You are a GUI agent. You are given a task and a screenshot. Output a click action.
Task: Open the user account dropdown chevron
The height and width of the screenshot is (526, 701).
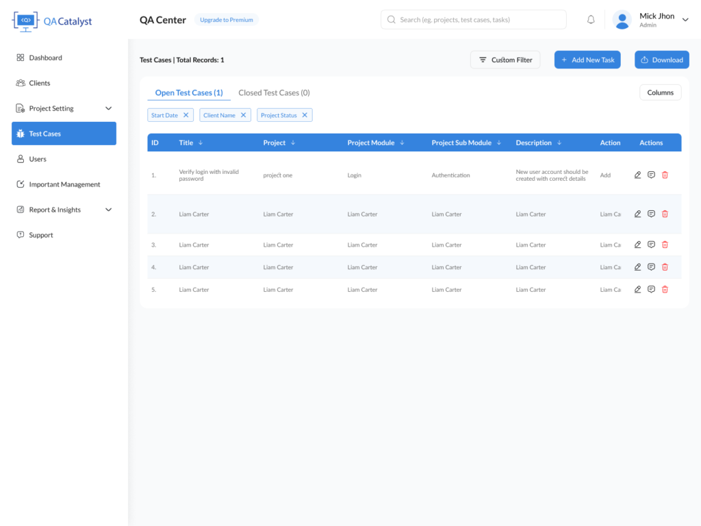coord(685,20)
